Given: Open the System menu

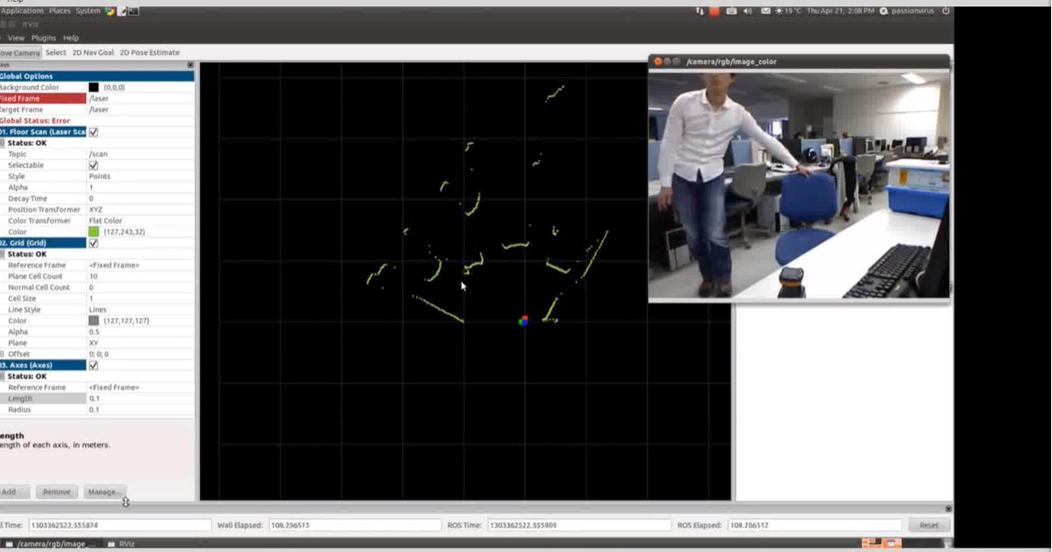Looking at the screenshot, I should pyautogui.click(x=88, y=11).
